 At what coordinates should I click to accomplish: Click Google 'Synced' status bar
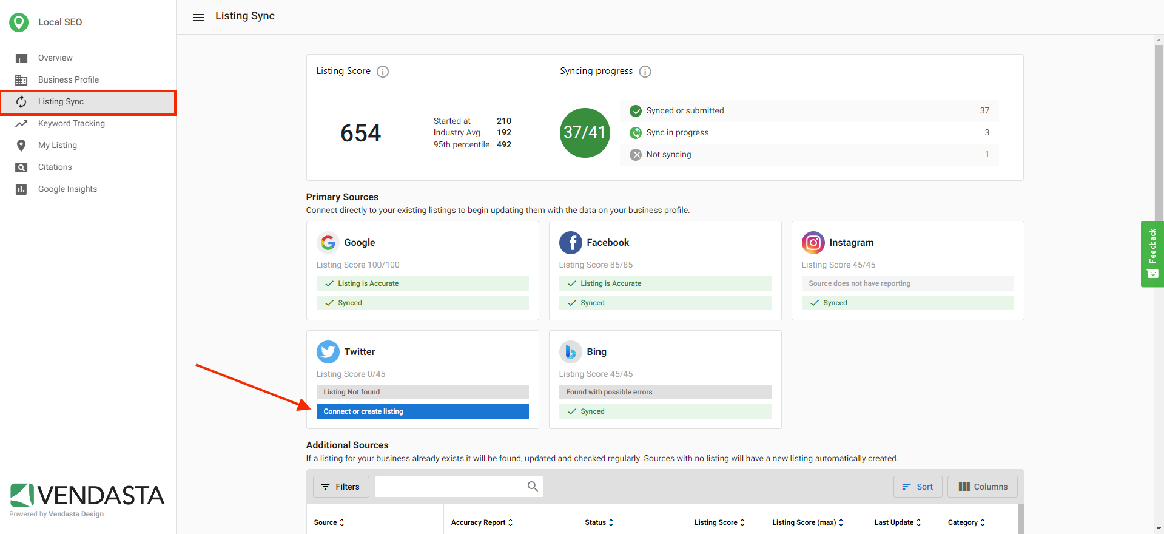pyautogui.click(x=423, y=303)
